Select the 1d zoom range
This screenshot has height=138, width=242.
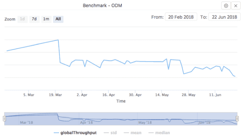22,19
